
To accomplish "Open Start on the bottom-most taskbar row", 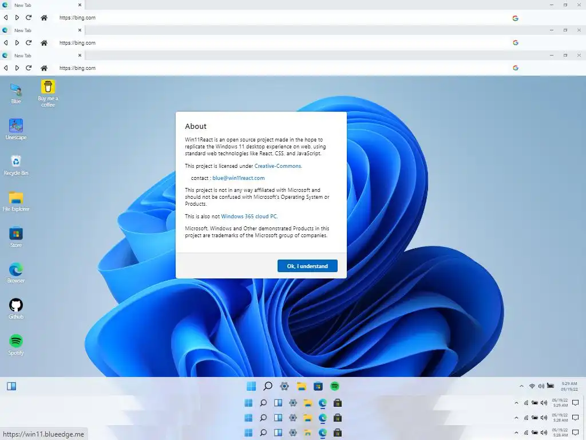I will [x=248, y=433].
